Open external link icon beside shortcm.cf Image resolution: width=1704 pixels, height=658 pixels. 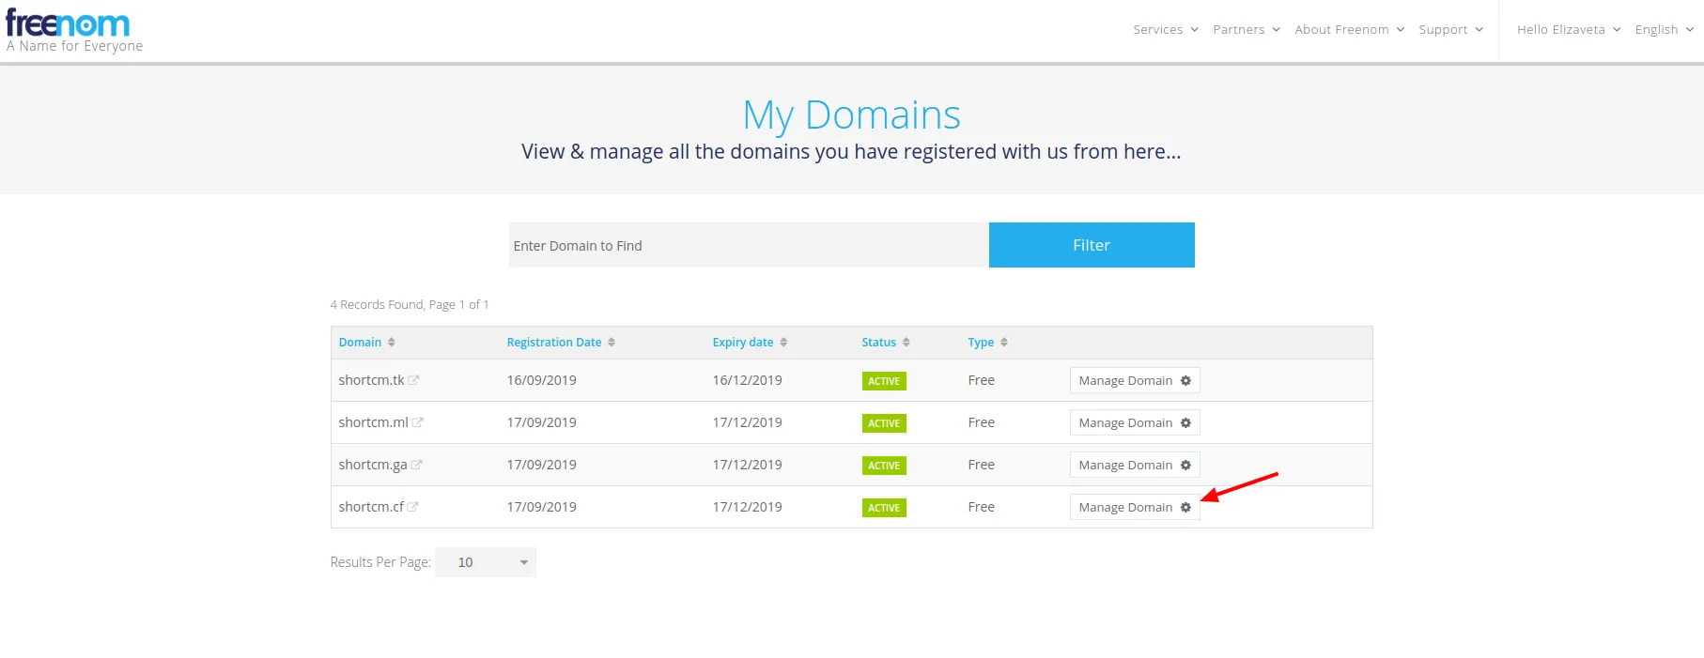[x=412, y=507]
